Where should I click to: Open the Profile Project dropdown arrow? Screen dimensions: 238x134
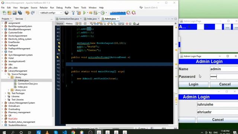[x=106, y=13]
